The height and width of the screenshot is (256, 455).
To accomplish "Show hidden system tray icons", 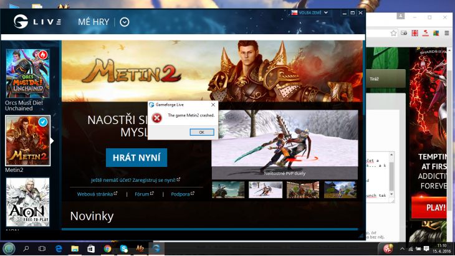I will tap(402, 249).
